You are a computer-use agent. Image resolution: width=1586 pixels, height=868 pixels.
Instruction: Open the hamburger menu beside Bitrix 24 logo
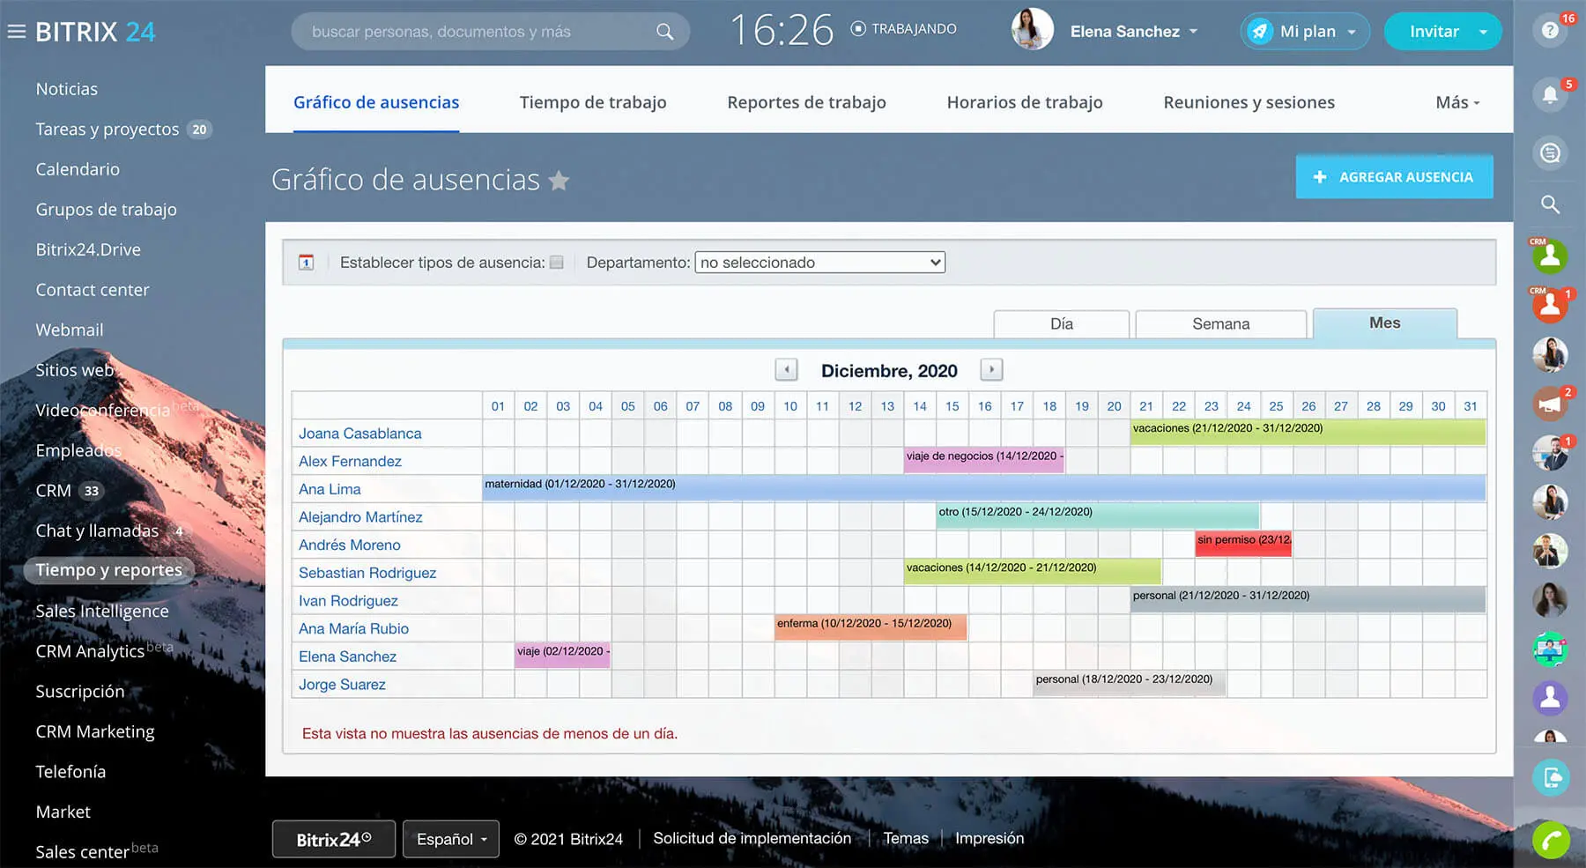click(16, 32)
